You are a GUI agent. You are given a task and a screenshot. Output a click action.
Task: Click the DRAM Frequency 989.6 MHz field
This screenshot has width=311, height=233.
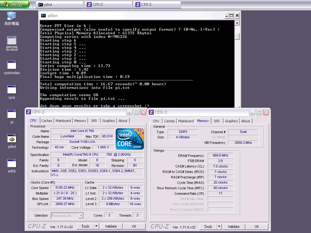point(220,156)
